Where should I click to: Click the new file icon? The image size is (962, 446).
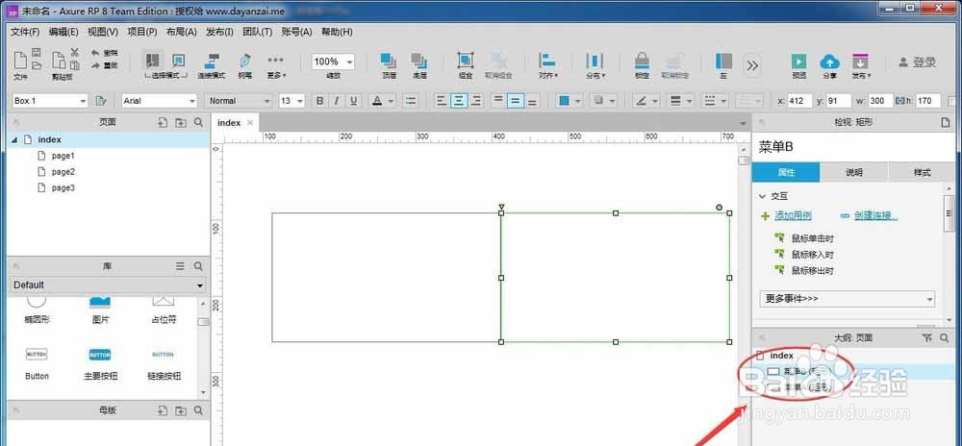coord(20,61)
